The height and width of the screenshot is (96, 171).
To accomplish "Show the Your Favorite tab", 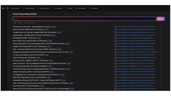I will pyautogui.click(x=30, y=23).
